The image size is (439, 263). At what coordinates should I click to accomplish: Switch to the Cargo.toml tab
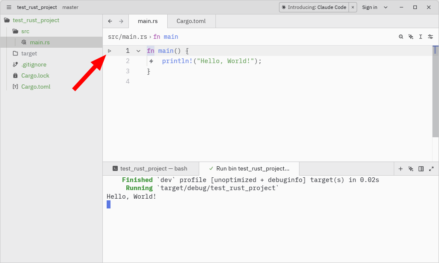coord(191,21)
